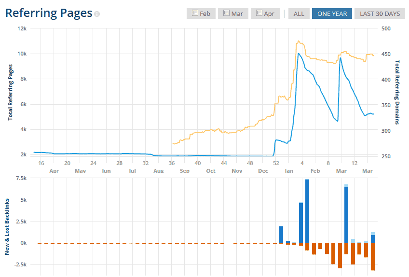Click the orange line's starting point near week 36
Viewport: 409px width, 277px height.
pos(173,143)
